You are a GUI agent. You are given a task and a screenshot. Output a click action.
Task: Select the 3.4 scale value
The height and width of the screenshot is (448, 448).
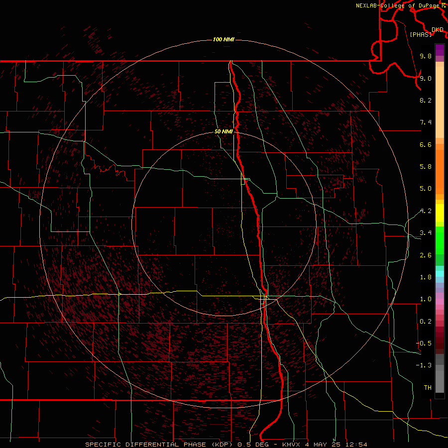coord(426,233)
